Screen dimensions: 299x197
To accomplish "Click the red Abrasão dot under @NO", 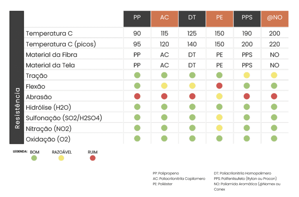I will point(274,96).
